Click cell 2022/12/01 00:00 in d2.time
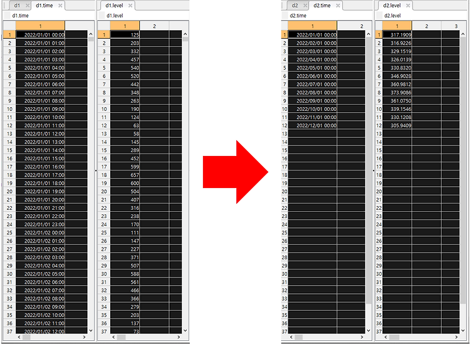Image resolution: width=470 pixels, height=344 pixels. [x=312, y=125]
